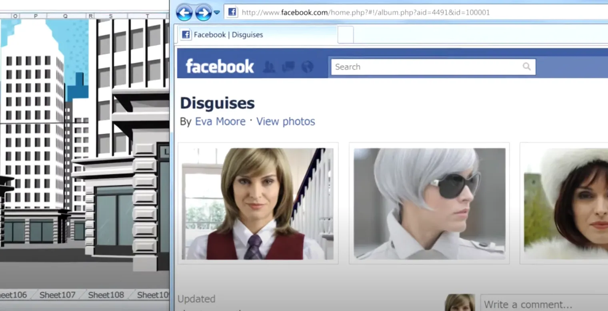608x311 pixels.
Task: Select the Facebook | Disguises tab
Action: (x=257, y=35)
